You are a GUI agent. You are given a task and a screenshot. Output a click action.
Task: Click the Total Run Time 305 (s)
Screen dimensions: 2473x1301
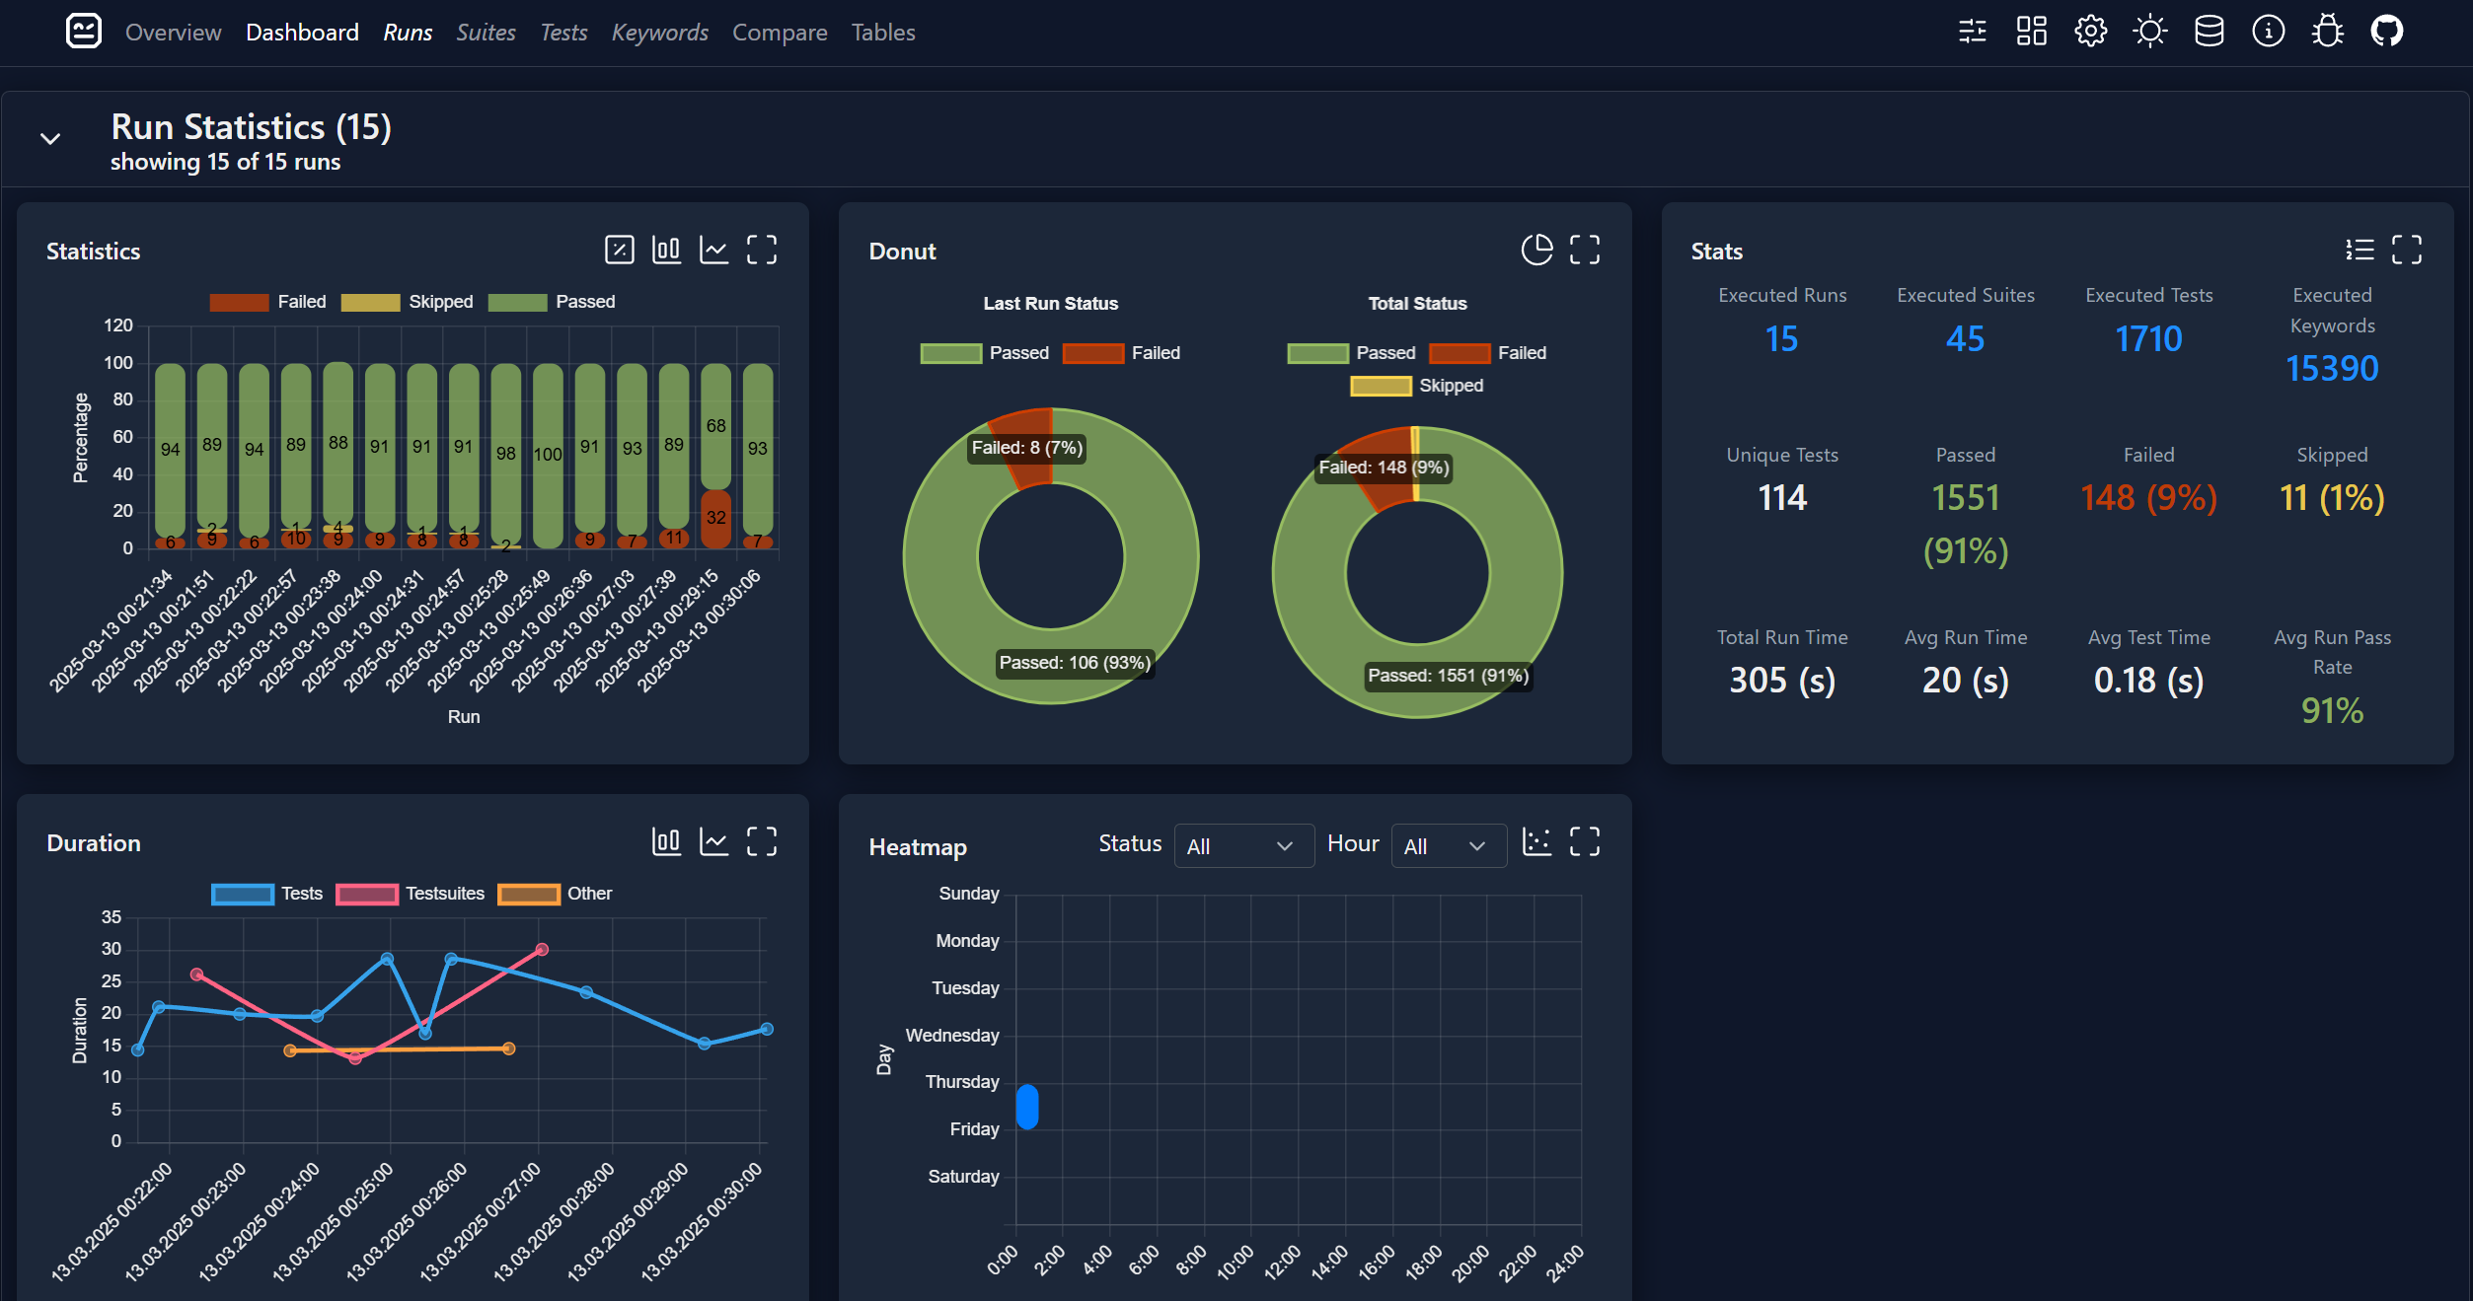[1781, 681]
